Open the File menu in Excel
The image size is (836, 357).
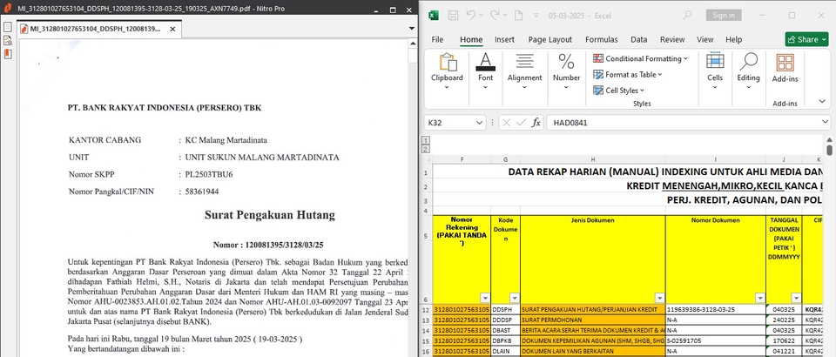[x=437, y=39]
